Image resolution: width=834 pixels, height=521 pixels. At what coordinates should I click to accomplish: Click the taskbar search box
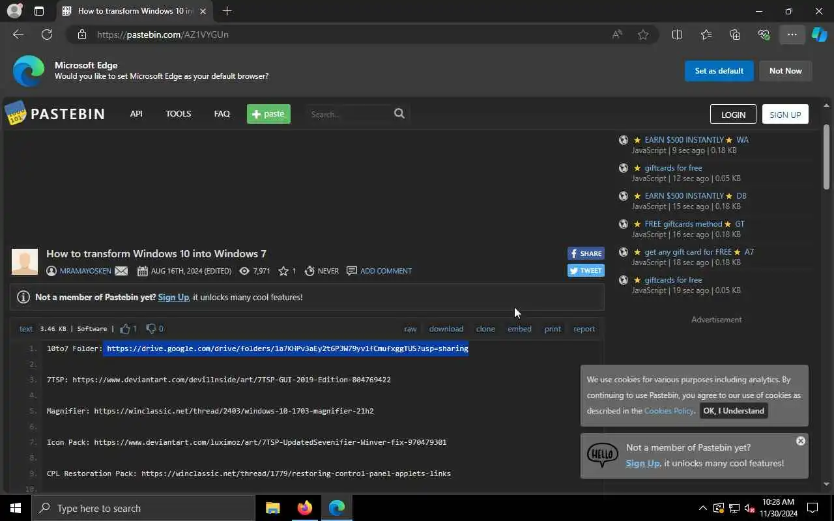click(143, 508)
